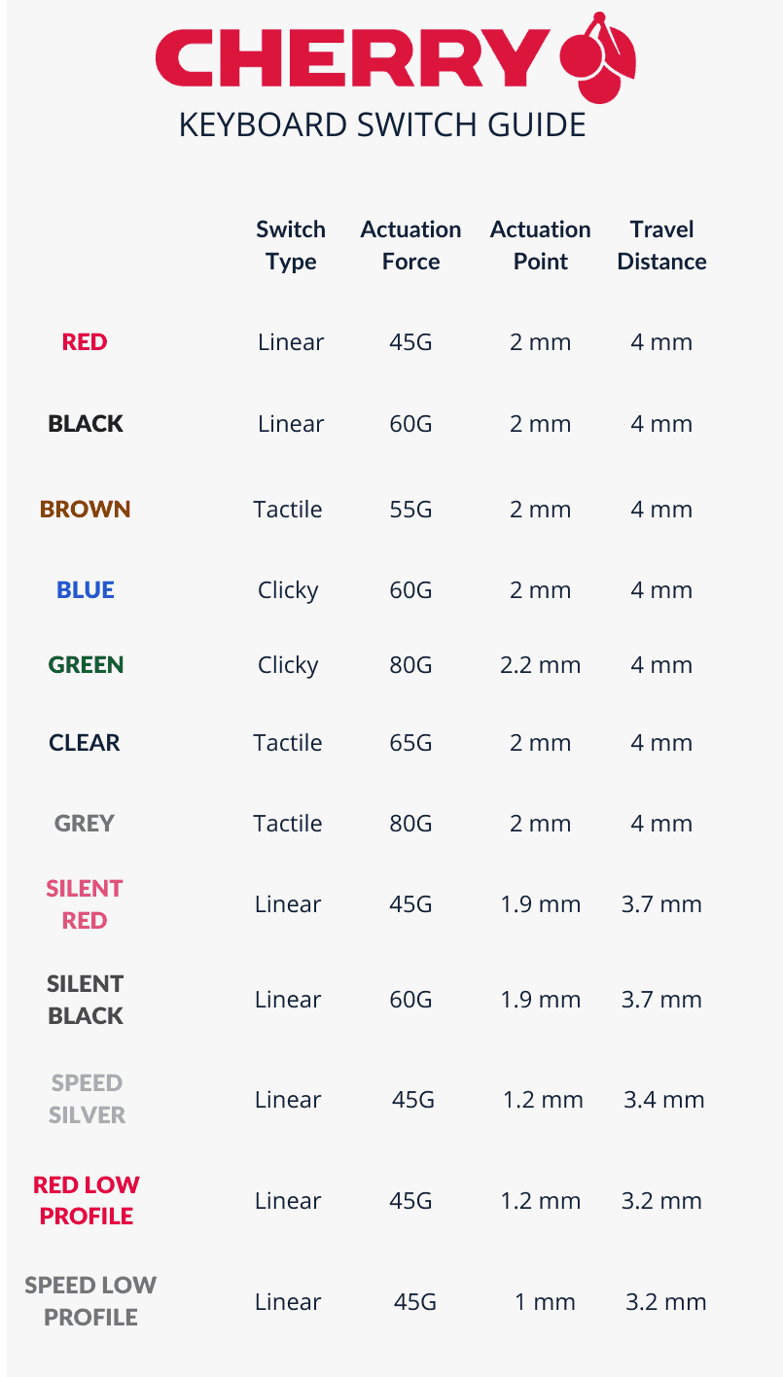Select the Actuation Force column header
783x1377 pixels.
(410, 245)
